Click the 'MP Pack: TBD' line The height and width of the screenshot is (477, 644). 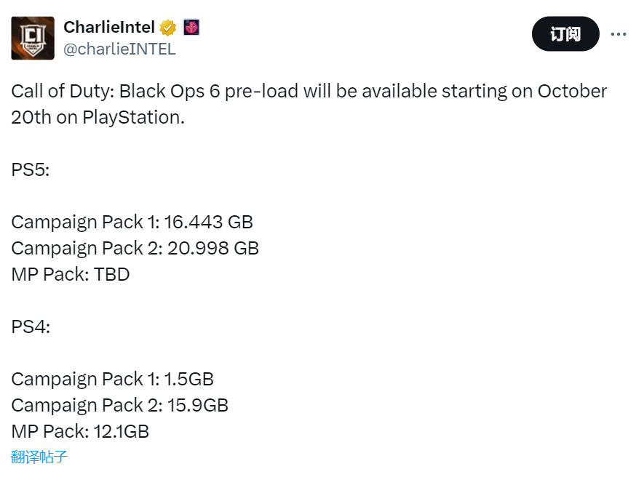71,275
